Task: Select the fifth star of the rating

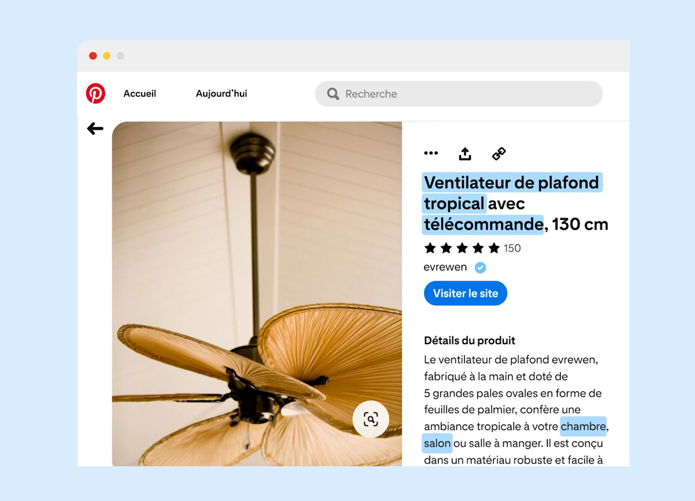Action: point(493,248)
